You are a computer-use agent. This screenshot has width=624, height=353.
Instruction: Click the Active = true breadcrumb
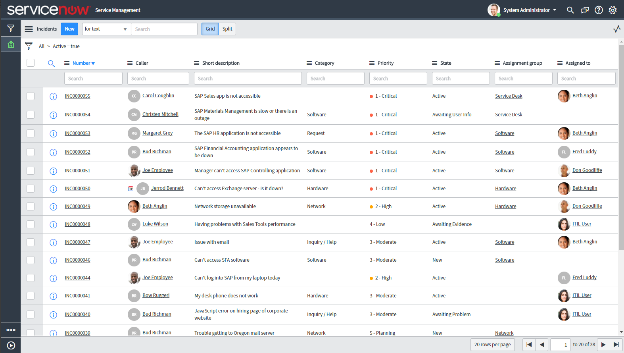(66, 46)
